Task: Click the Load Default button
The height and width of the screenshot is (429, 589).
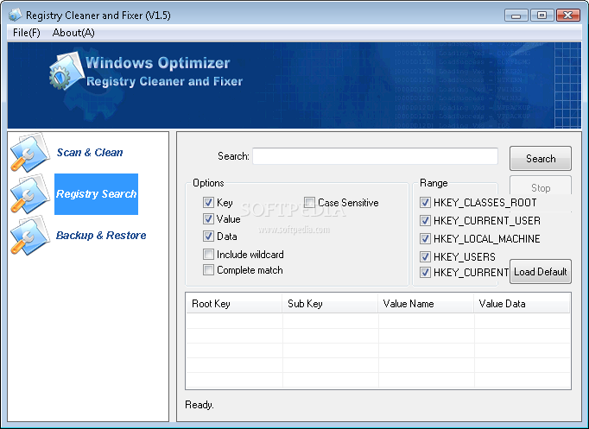Action: (x=541, y=271)
